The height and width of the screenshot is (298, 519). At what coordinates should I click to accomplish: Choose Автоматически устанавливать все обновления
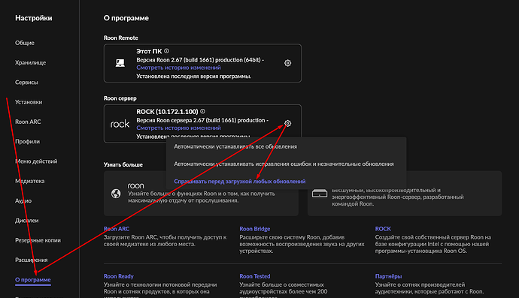tap(235, 146)
